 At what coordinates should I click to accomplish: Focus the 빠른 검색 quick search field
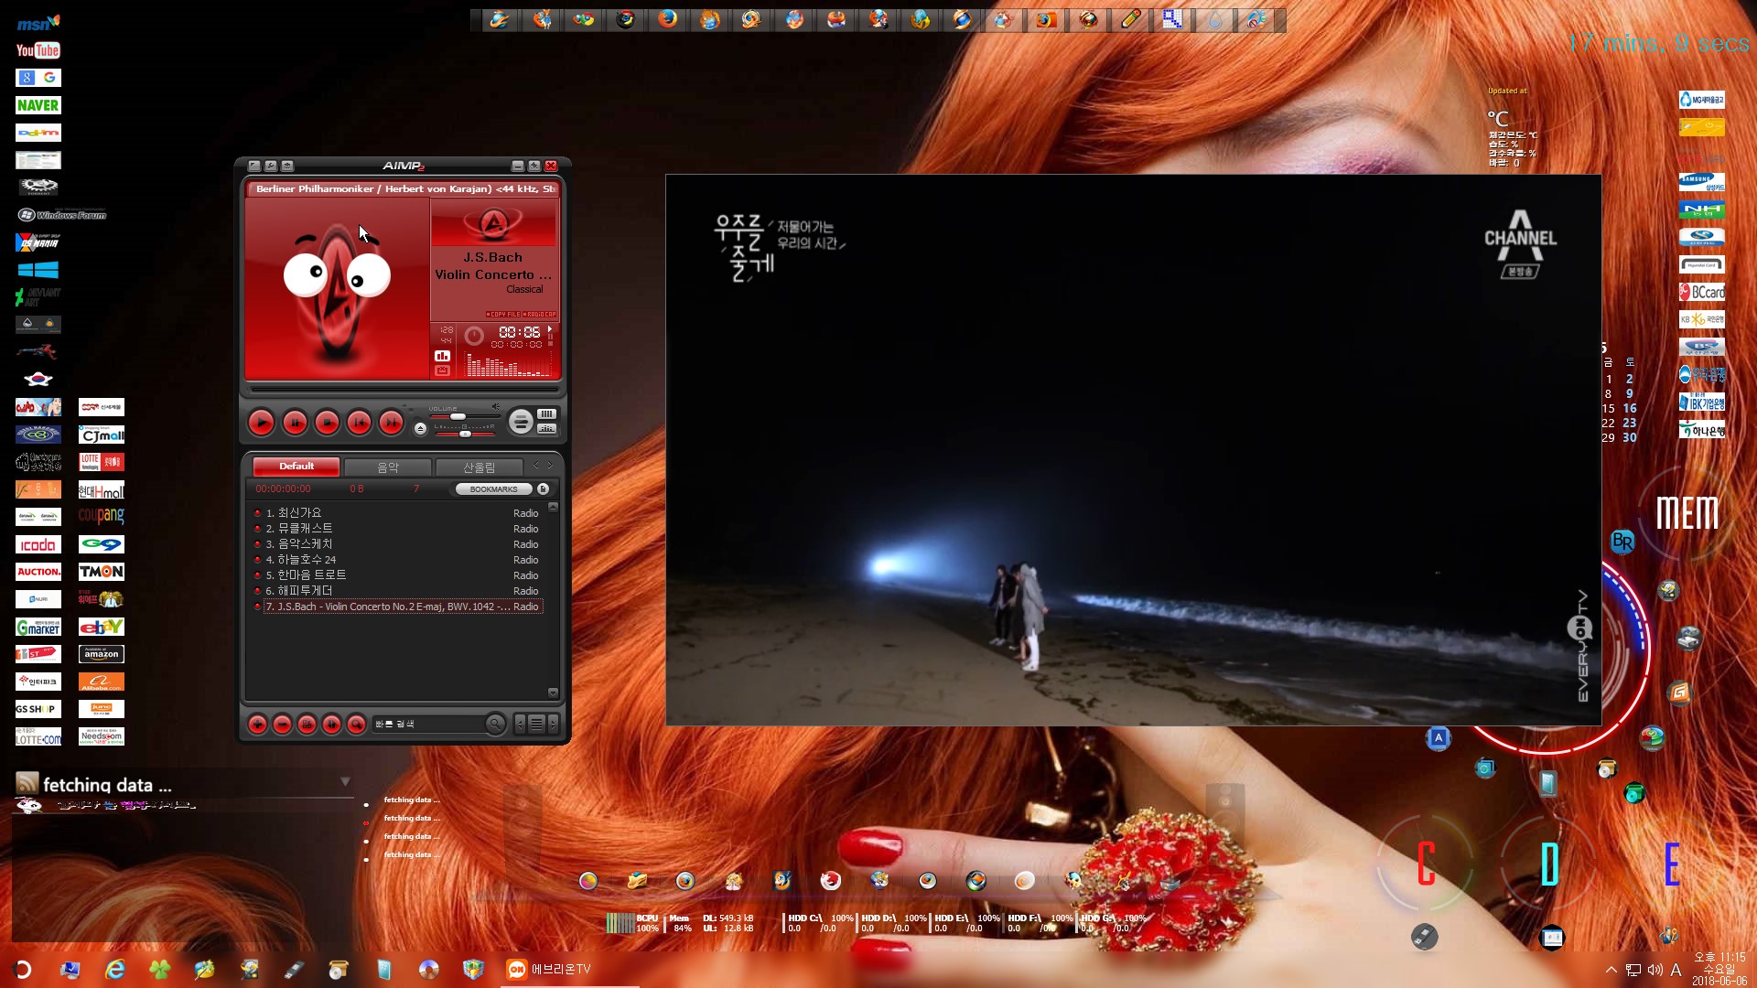(426, 724)
